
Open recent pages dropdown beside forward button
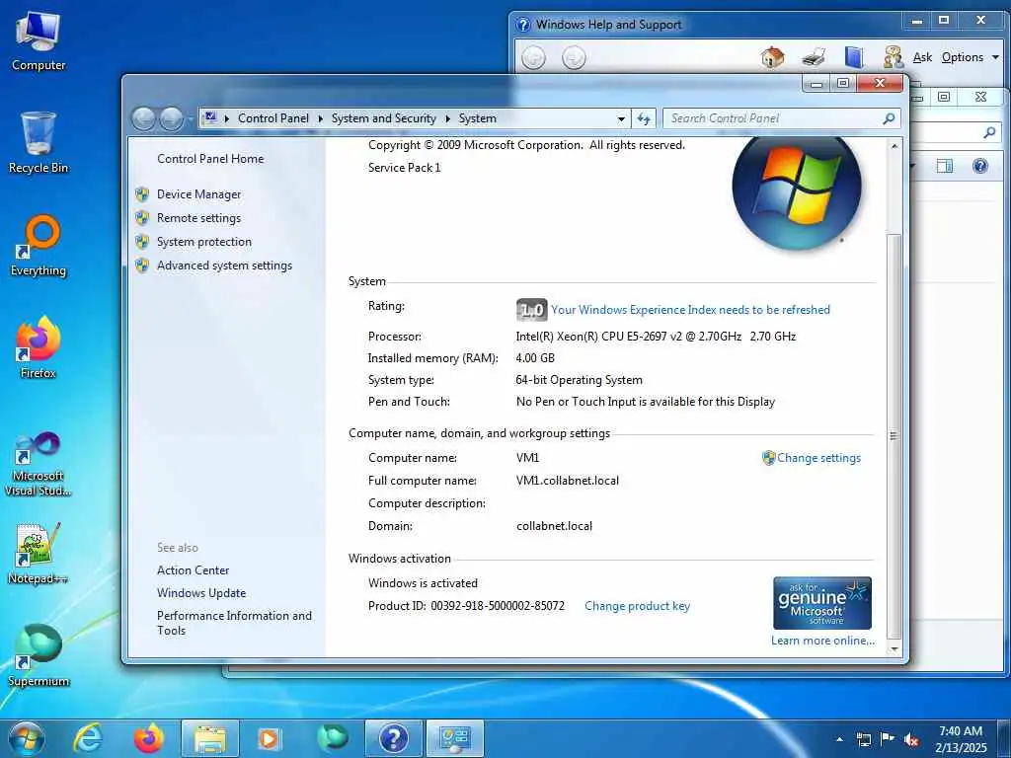pyautogui.click(x=191, y=119)
